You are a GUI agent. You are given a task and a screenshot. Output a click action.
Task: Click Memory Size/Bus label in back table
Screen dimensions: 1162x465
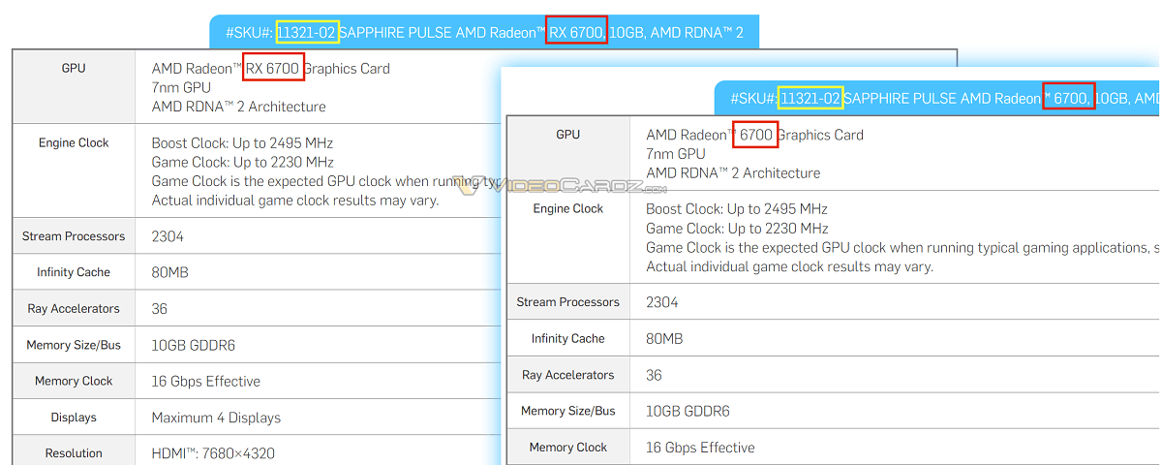click(x=74, y=345)
